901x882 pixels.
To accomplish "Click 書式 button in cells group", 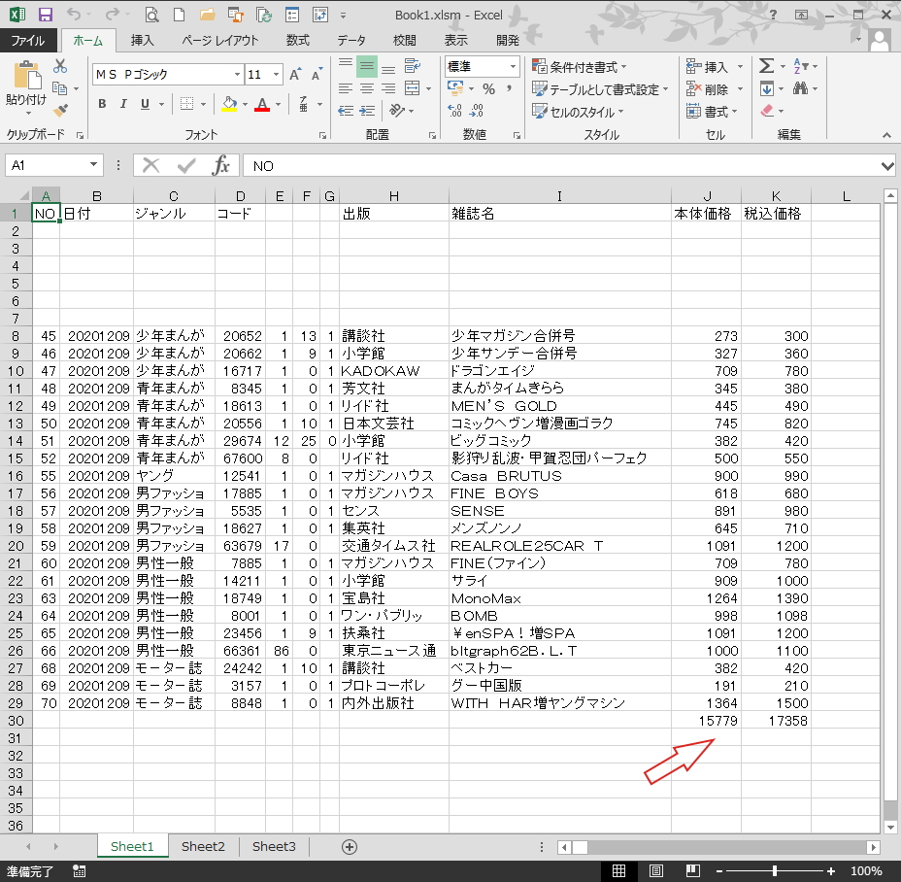I will [712, 112].
